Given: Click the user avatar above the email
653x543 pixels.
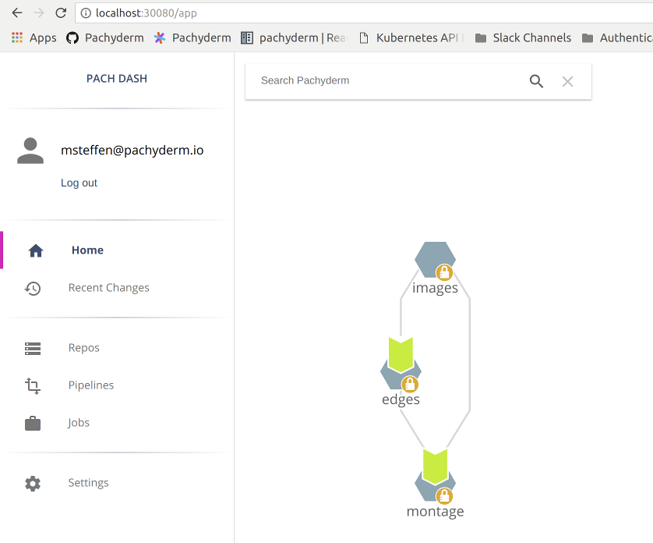Looking at the screenshot, I should tap(30, 150).
